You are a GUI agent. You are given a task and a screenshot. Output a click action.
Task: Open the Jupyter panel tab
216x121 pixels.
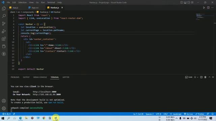(x=66, y=77)
